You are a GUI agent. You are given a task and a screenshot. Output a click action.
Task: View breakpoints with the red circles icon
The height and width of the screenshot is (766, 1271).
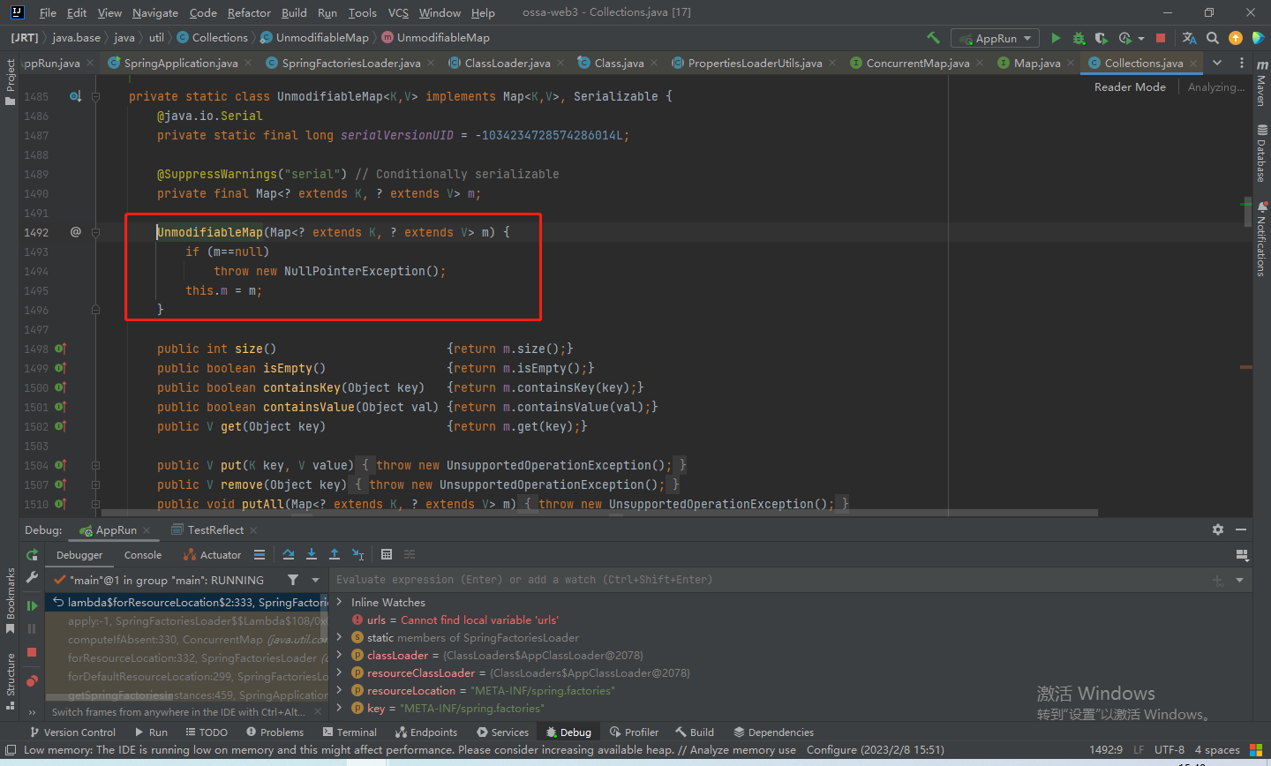click(32, 680)
